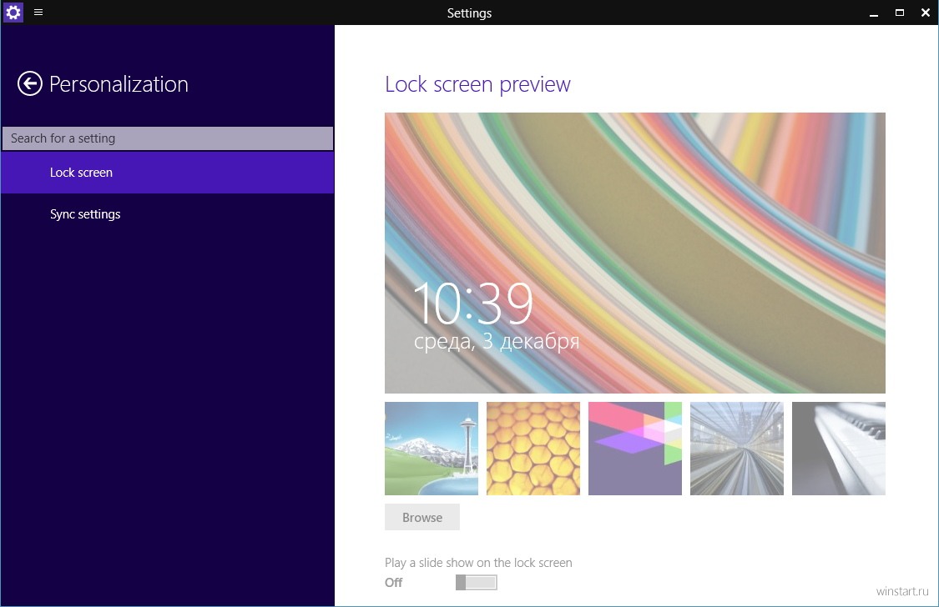Screen dimensions: 939x607
Task: Click the Lock screen preview heading
Action: point(478,84)
